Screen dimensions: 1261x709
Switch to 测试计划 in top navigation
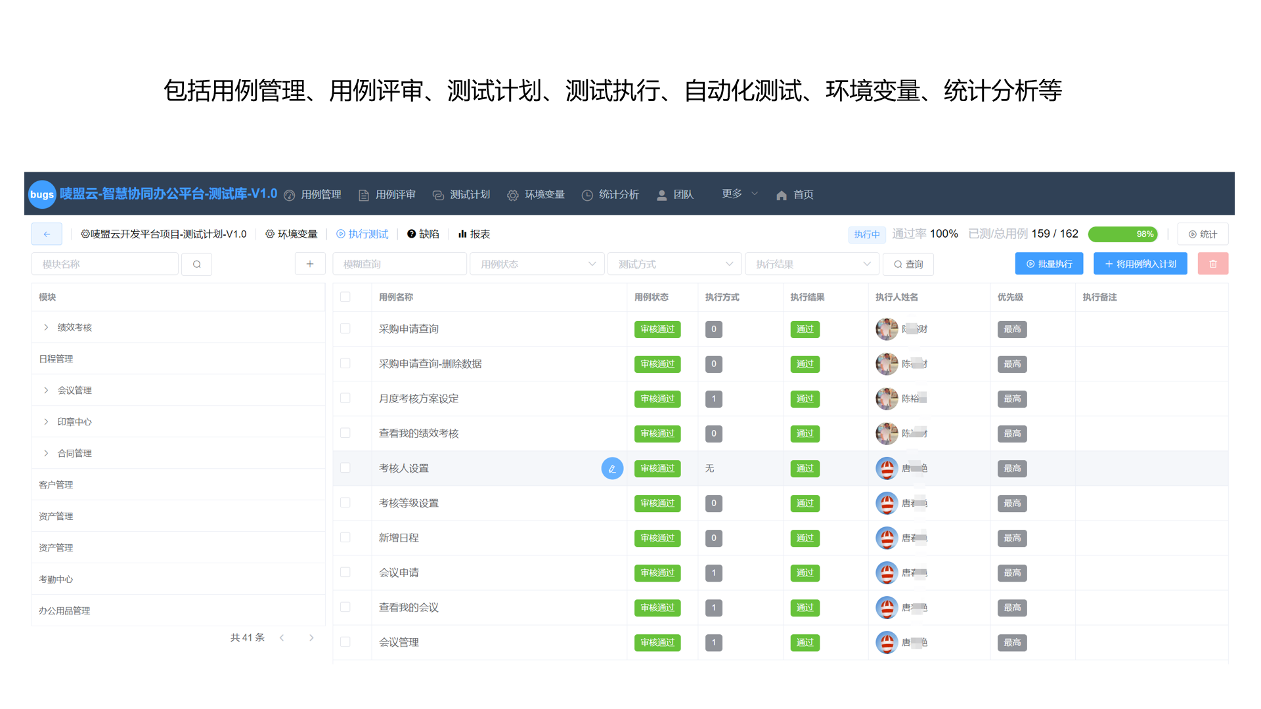coord(469,194)
